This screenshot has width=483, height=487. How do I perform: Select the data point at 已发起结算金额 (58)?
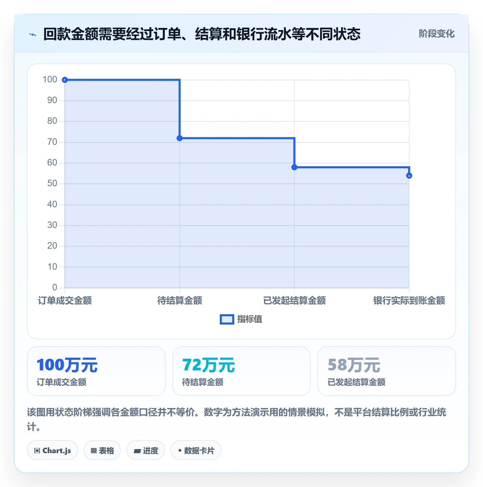(294, 167)
